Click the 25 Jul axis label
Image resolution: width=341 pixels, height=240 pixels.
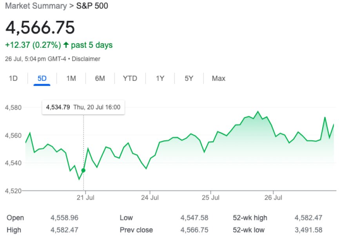(x=210, y=197)
